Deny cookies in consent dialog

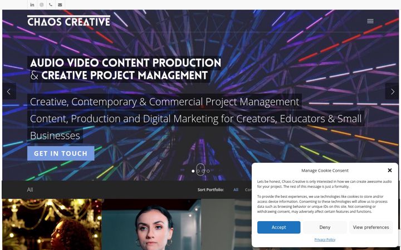click(325, 227)
